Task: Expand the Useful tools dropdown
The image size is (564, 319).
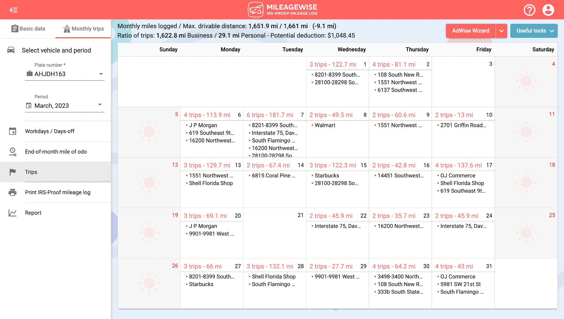Action: click(x=534, y=31)
